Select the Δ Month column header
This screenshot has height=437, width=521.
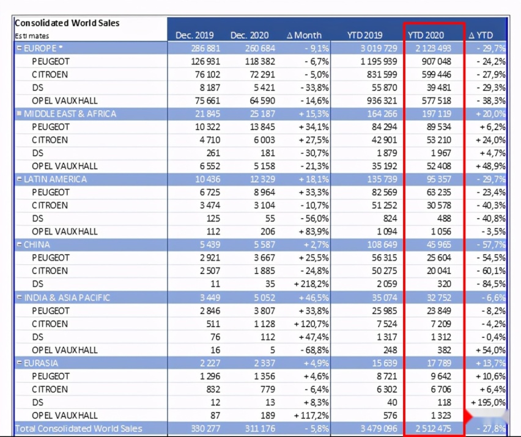304,35
